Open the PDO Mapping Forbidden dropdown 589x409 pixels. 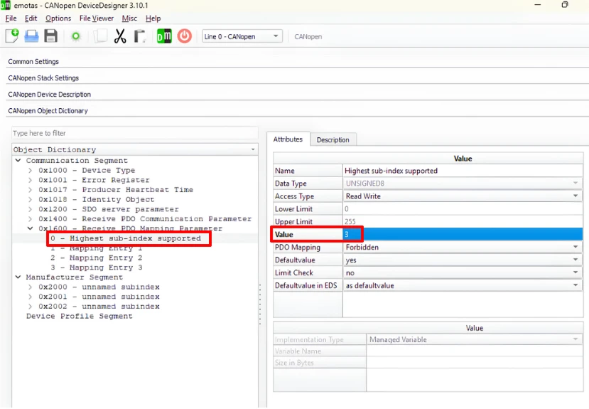click(463, 248)
